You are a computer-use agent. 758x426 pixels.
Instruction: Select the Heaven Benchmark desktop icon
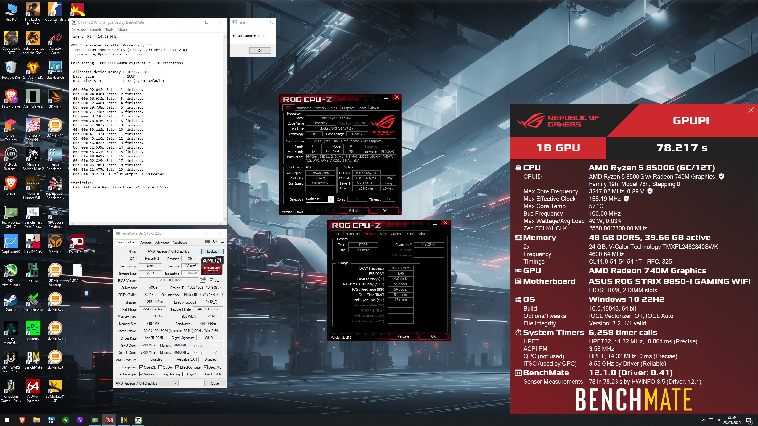(55, 159)
